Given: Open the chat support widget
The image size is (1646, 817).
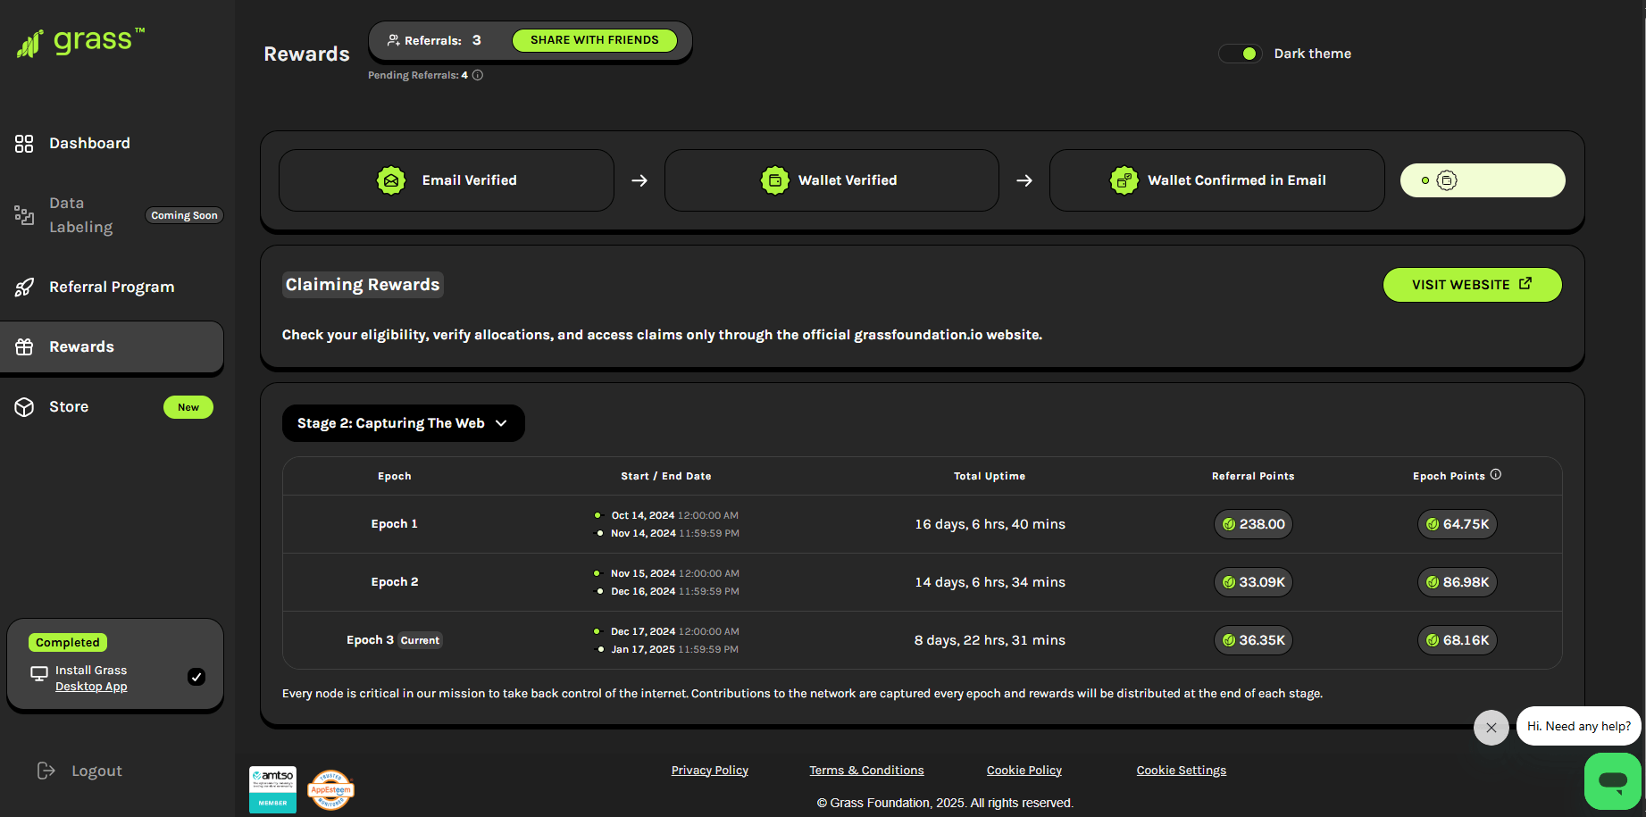Looking at the screenshot, I should click(1613, 781).
